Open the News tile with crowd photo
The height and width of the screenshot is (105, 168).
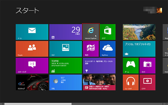pos(99,83)
